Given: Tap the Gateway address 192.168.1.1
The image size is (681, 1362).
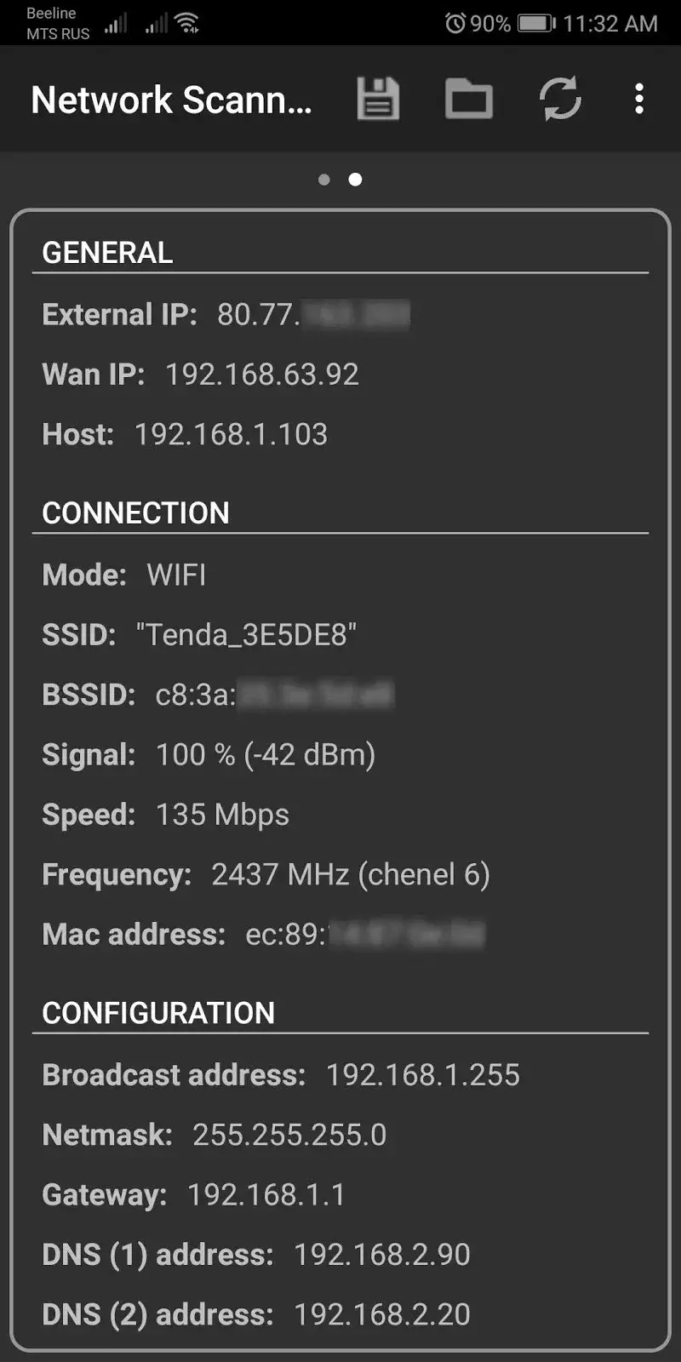Looking at the screenshot, I should click(x=264, y=1194).
